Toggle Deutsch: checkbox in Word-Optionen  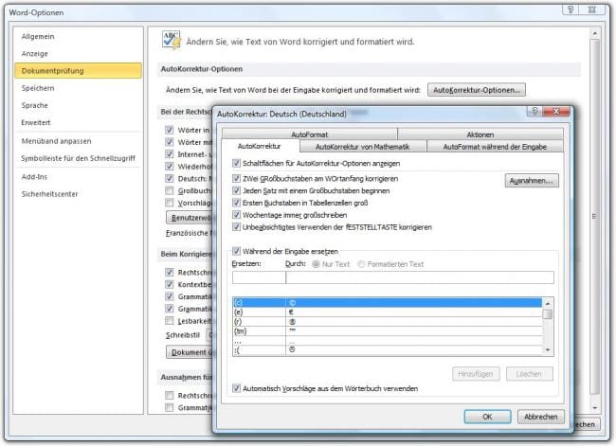click(170, 178)
